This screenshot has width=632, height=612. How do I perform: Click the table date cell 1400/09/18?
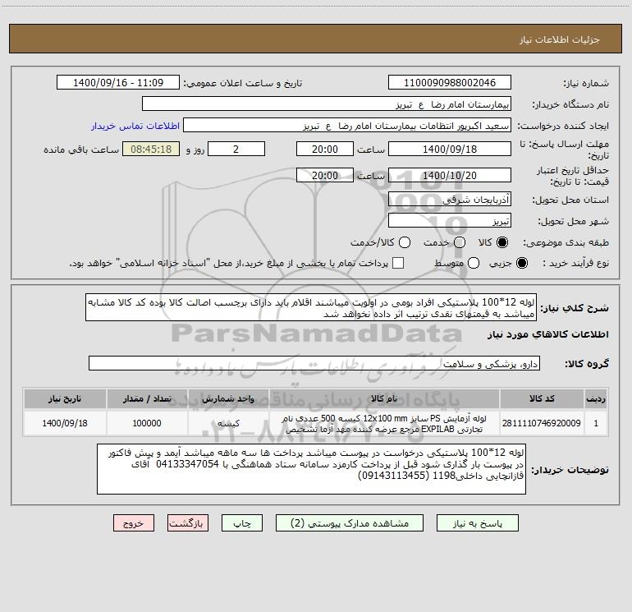click(x=65, y=423)
